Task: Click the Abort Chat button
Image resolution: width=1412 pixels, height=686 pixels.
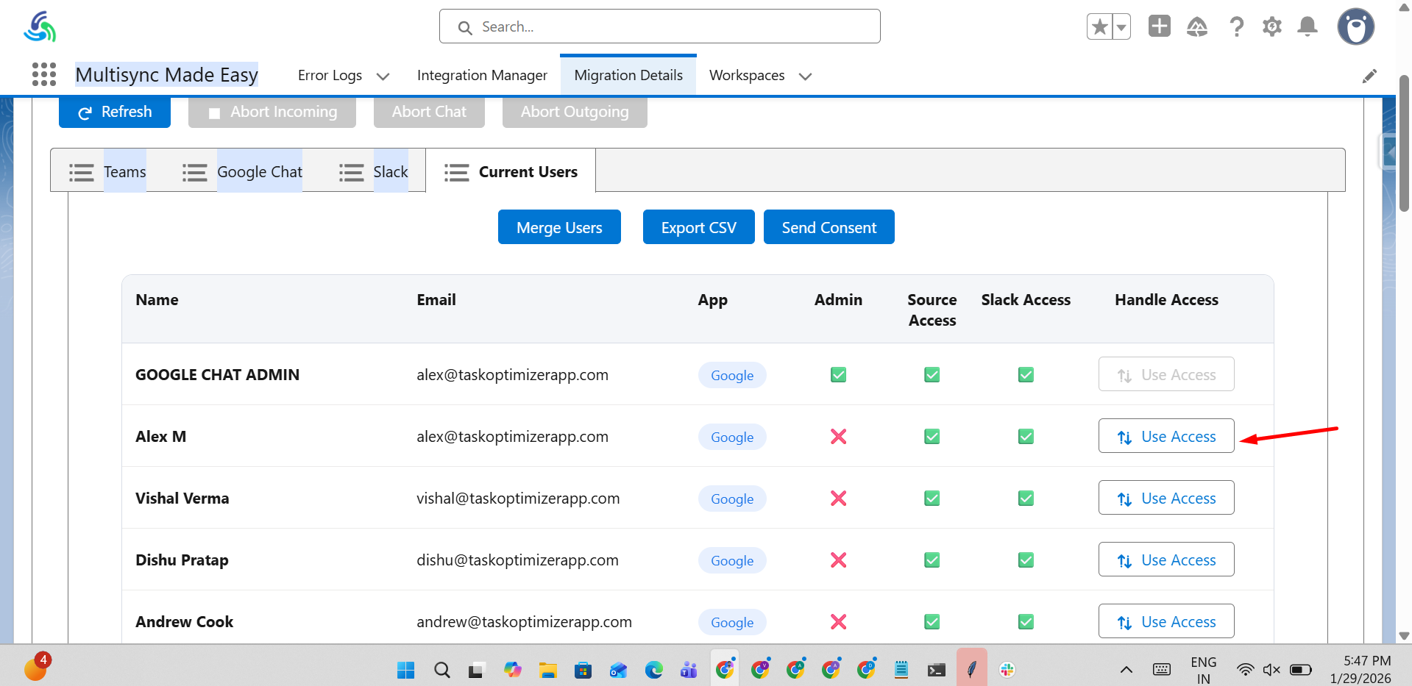Action: pos(429,112)
